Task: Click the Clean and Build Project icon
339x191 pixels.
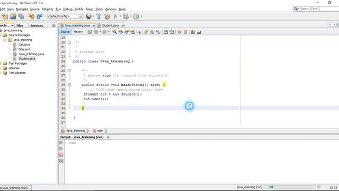Action: tap(107, 16)
